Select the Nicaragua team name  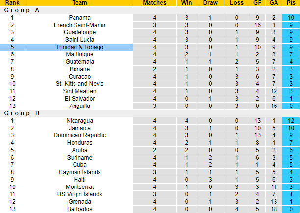[x=79, y=121]
